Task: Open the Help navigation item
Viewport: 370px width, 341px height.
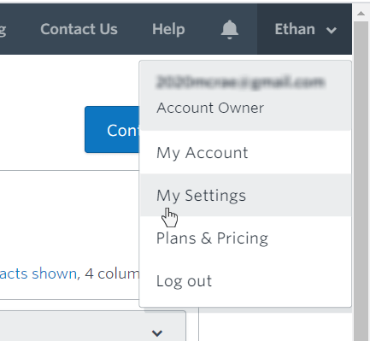Action: [168, 29]
